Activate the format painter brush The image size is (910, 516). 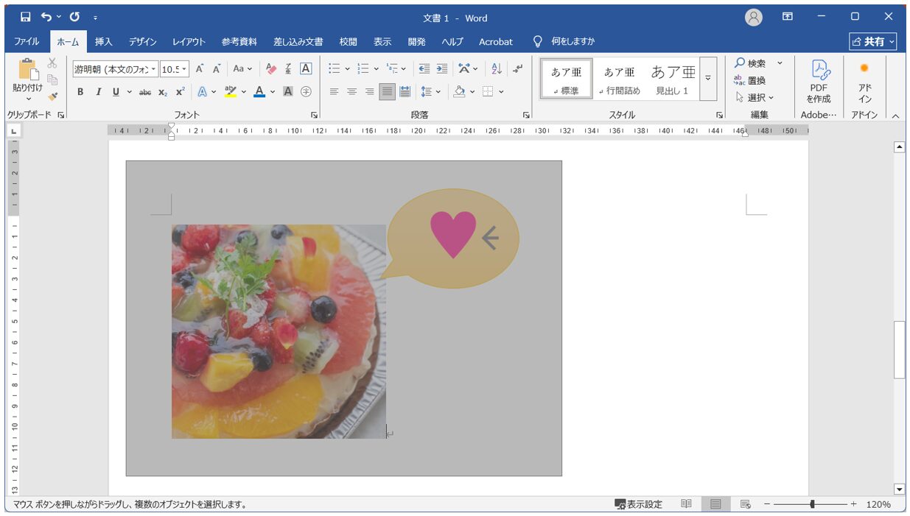coord(52,96)
